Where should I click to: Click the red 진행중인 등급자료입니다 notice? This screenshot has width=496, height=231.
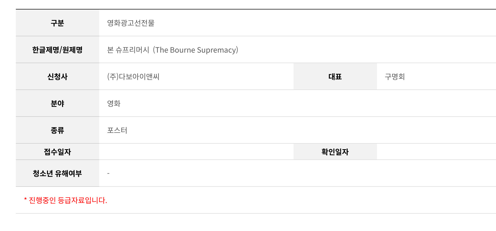[65, 200]
